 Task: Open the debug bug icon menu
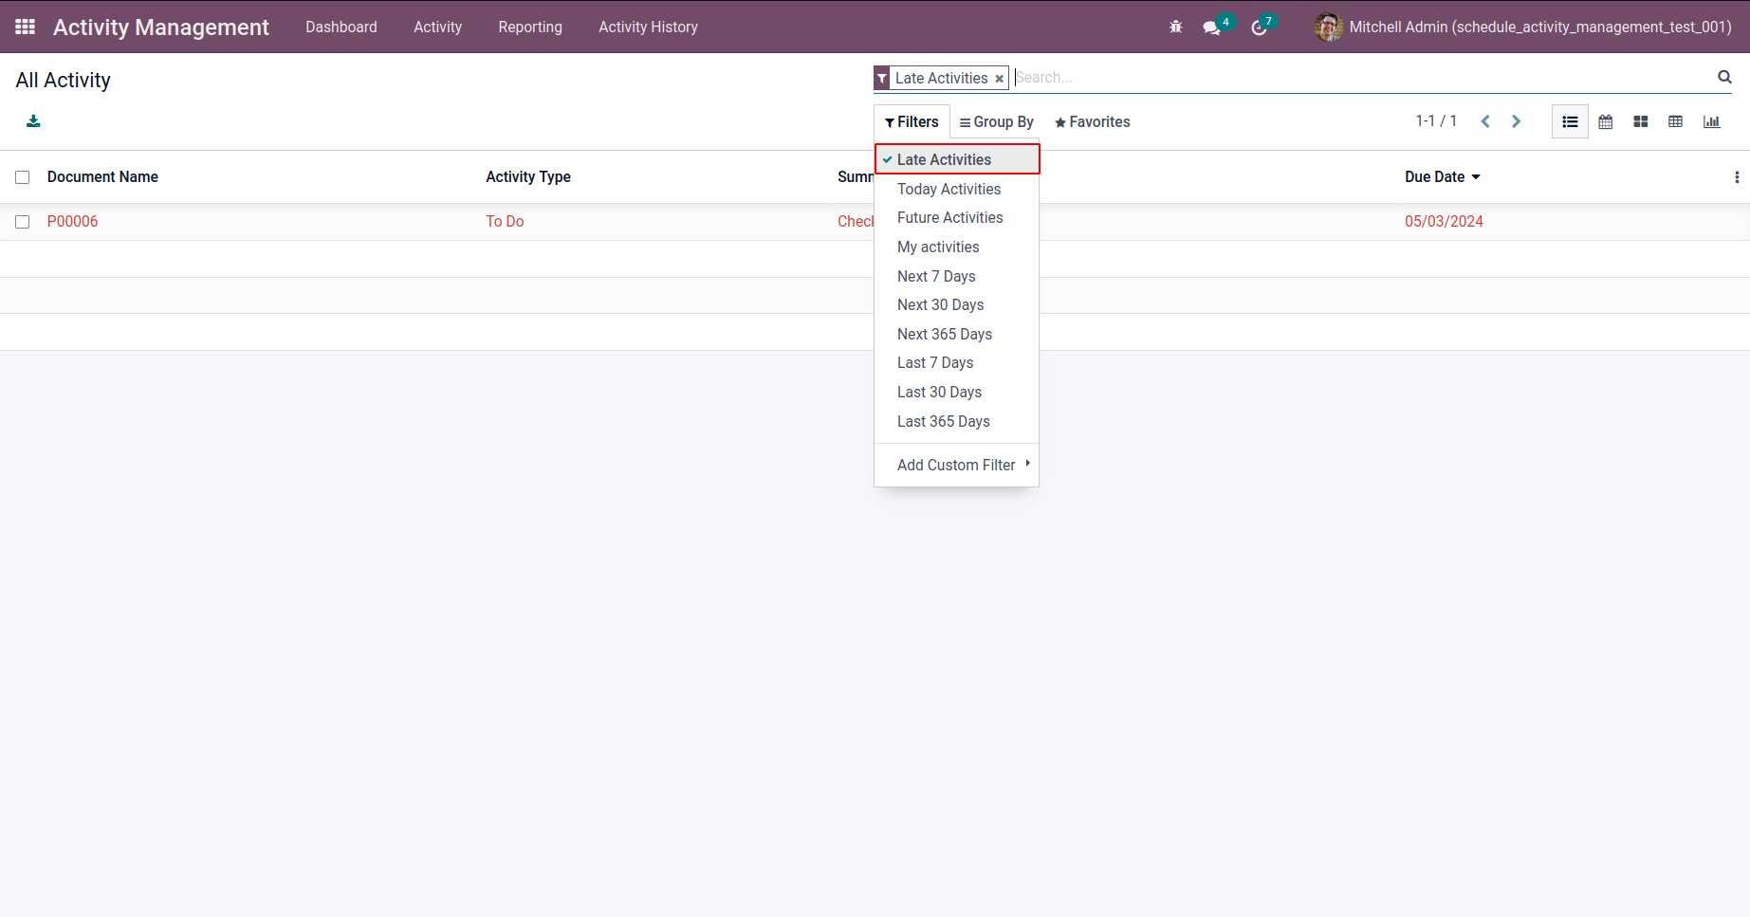point(1176,27)
